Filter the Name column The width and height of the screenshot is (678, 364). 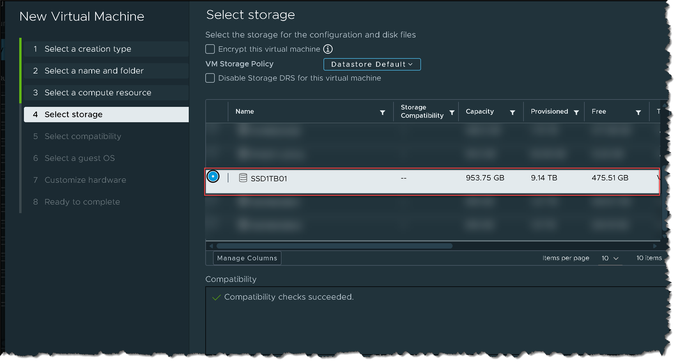tap(382, 112)
